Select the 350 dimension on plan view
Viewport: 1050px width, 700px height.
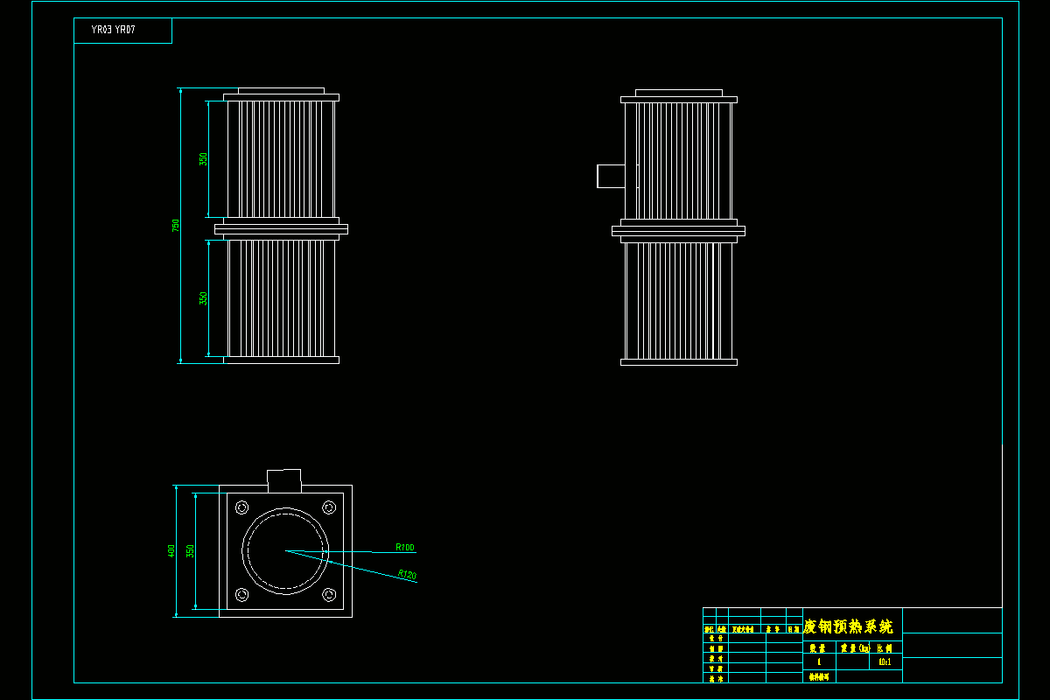tap(190, 551)
